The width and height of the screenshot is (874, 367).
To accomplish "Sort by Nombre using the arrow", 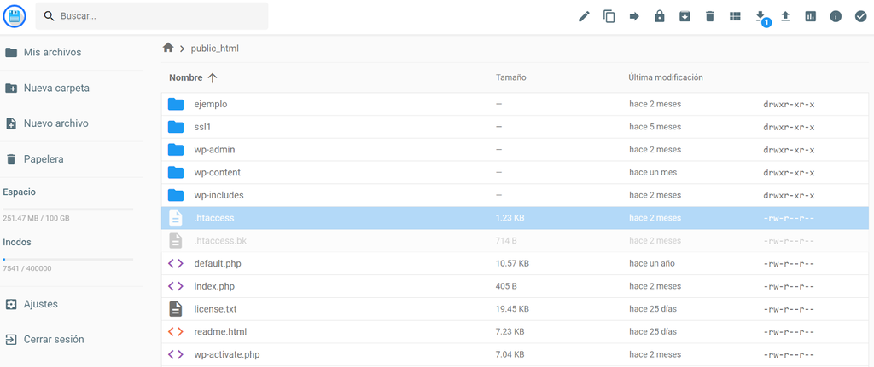I will (212, 77).
